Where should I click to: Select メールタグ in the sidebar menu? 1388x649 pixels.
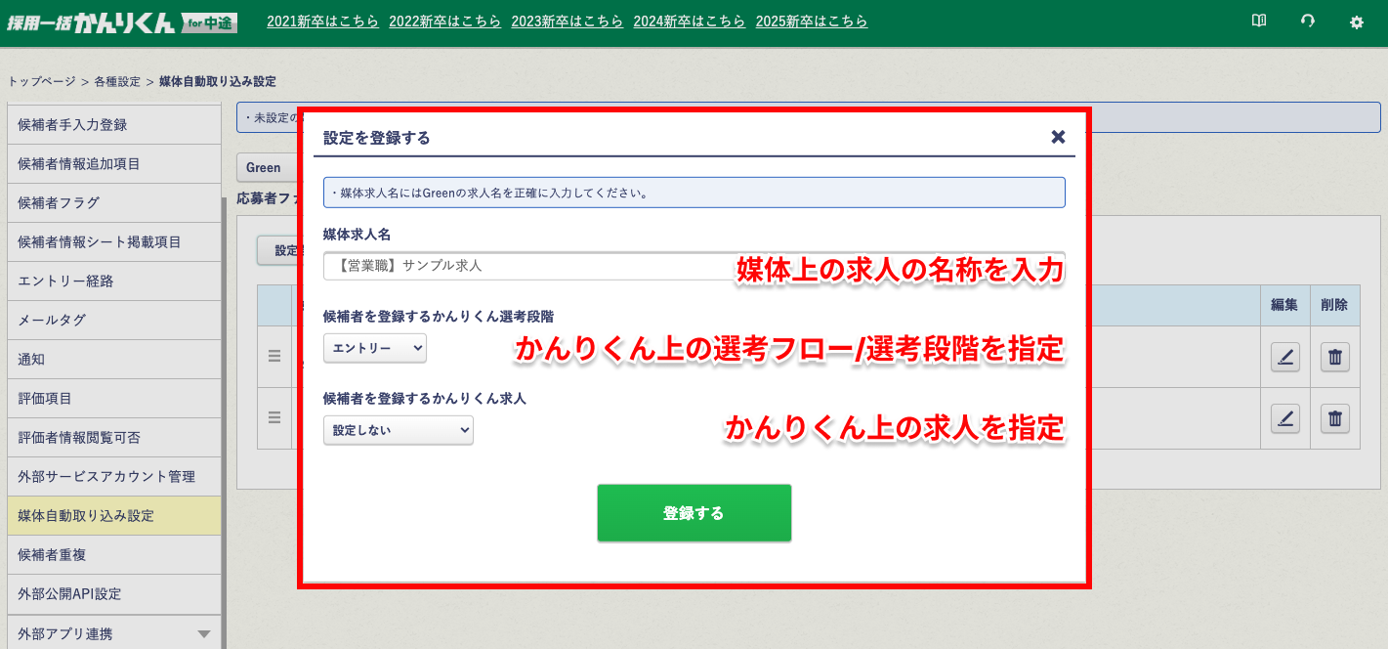[x=114, y=321]
